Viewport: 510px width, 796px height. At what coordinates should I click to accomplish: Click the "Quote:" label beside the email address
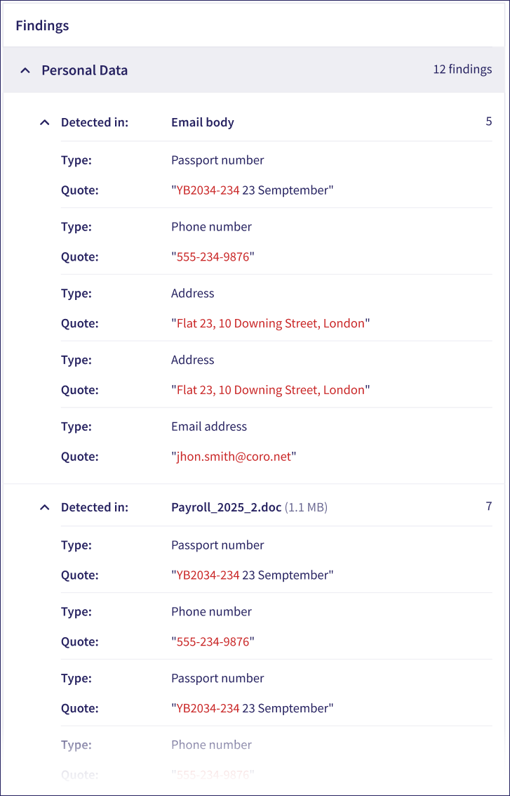coord(80,457)
